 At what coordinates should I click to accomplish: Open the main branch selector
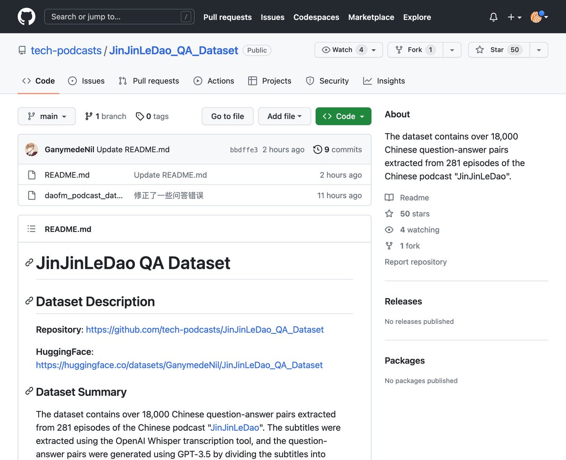pyautogui.click(x=47, y=116)
